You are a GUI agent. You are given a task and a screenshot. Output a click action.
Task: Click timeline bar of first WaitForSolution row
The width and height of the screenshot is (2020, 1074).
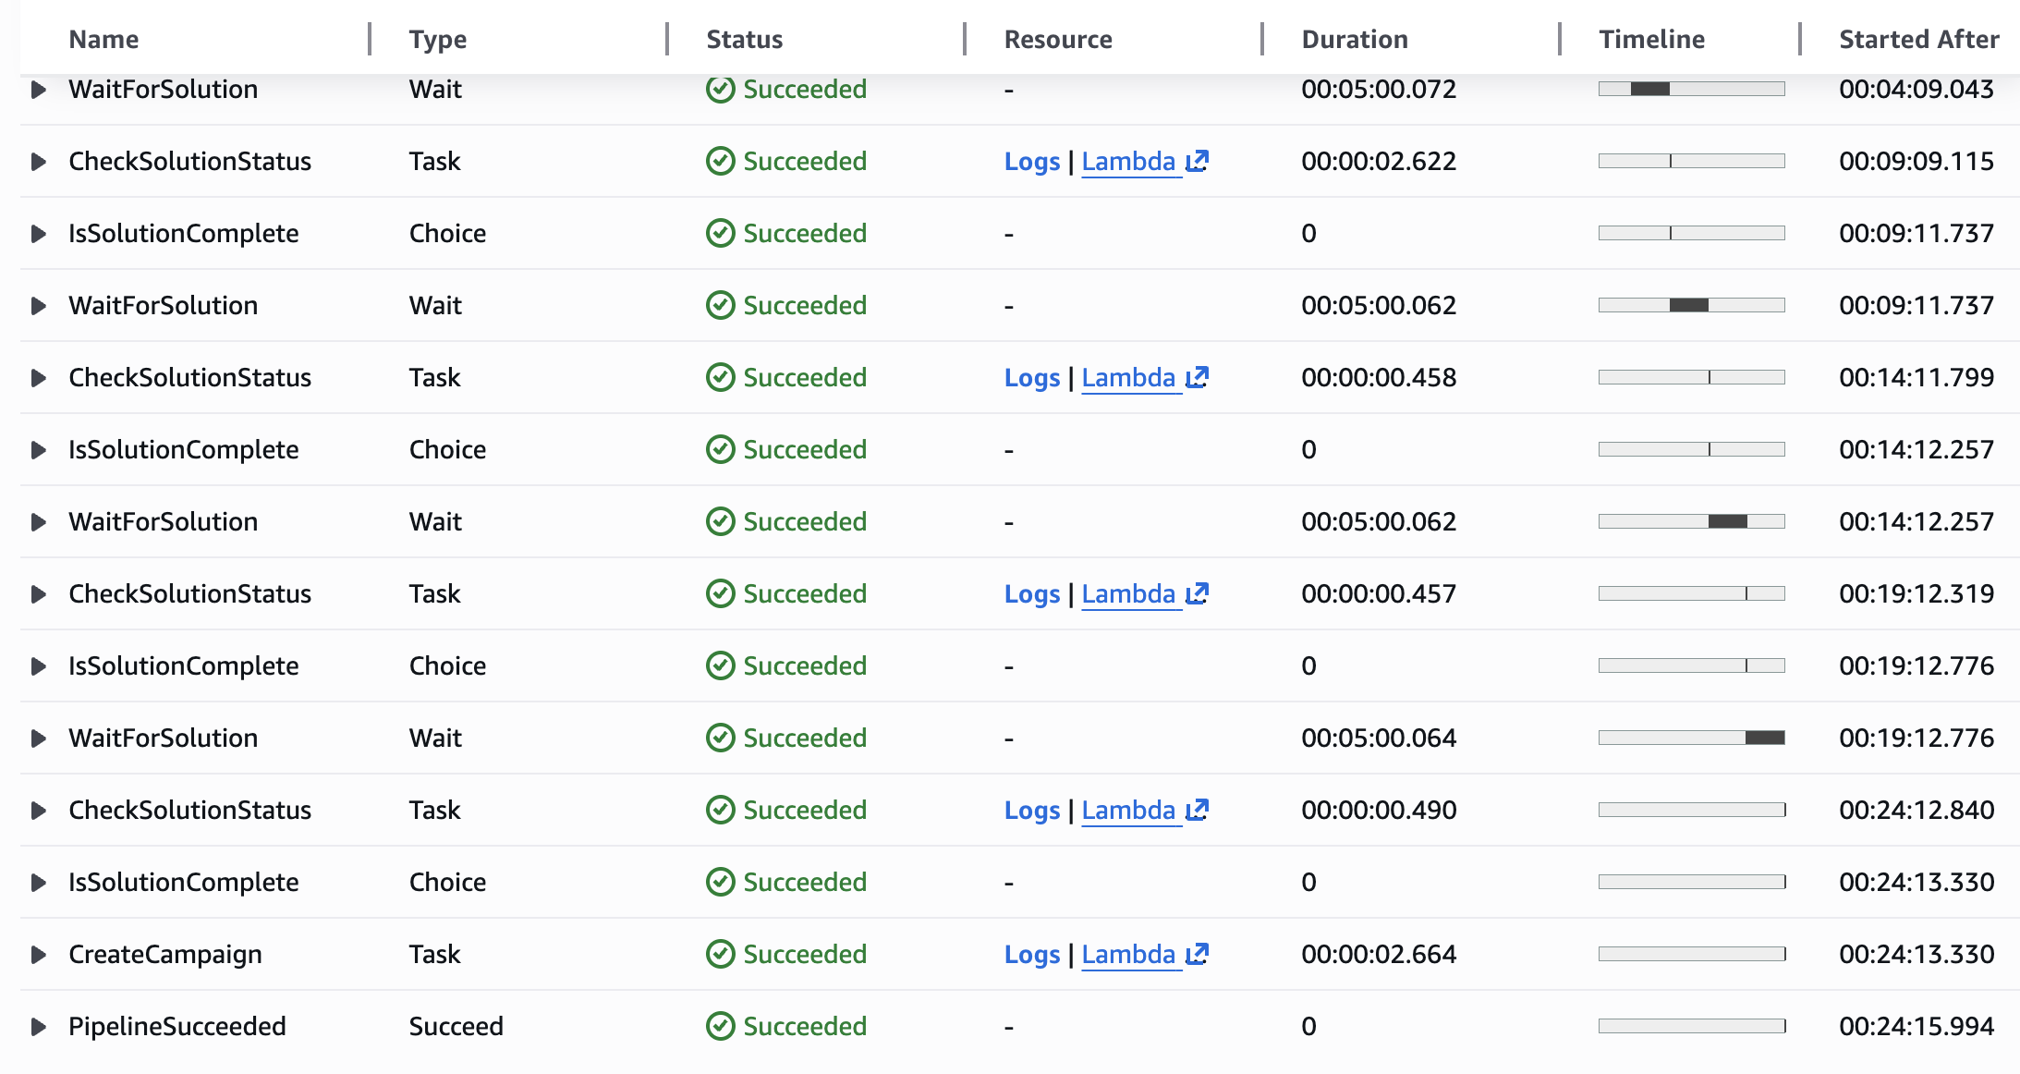click(x=1649, y=90)
